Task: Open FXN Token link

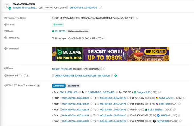Action: point(165,104)
